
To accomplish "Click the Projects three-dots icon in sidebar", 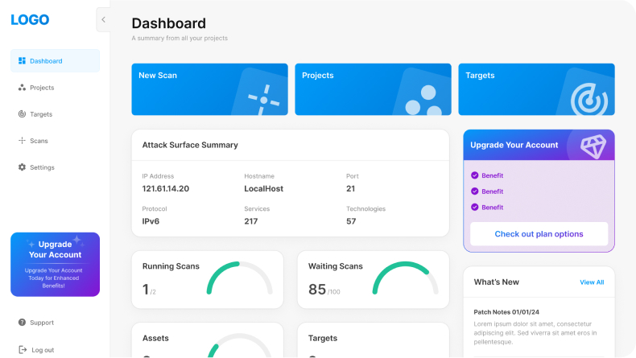I will point(22,88).
